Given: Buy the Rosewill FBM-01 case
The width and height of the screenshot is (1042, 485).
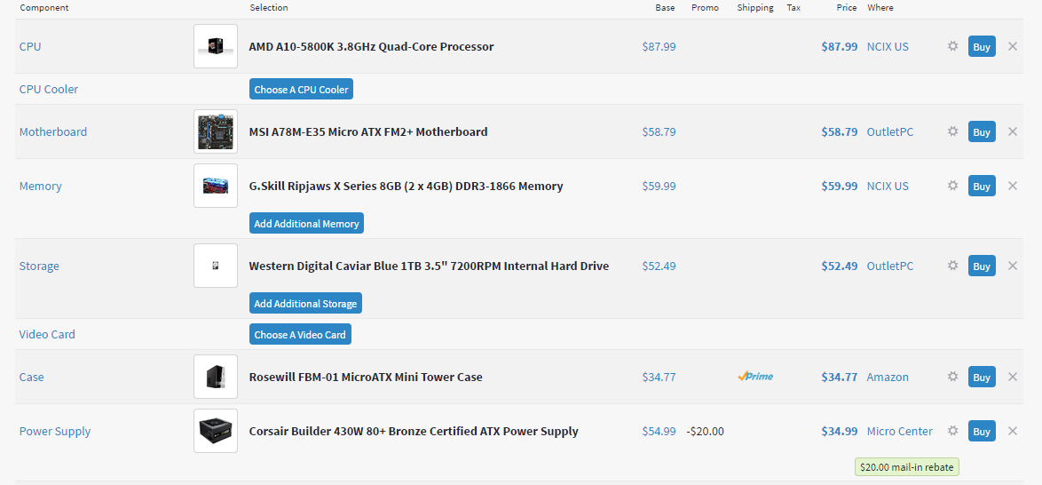Looking at the screenshot, I should (x=982, y=377).
